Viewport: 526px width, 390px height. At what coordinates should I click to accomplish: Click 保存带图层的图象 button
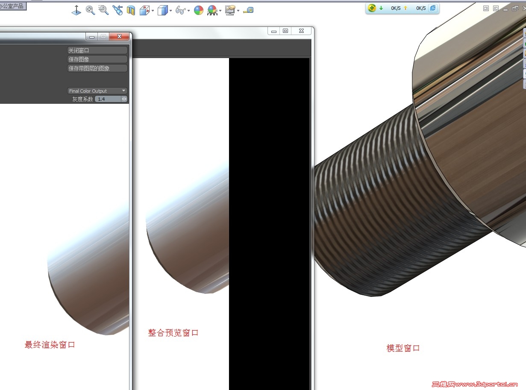[97, 68]
